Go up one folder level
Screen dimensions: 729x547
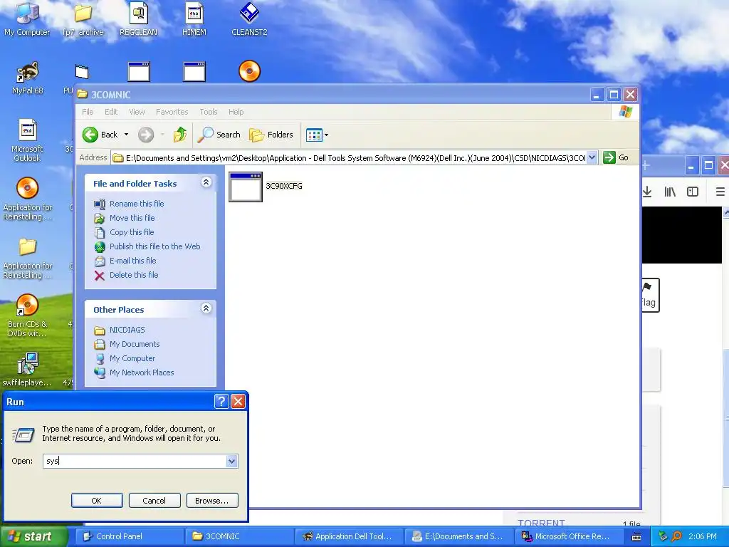coord(180,135)
